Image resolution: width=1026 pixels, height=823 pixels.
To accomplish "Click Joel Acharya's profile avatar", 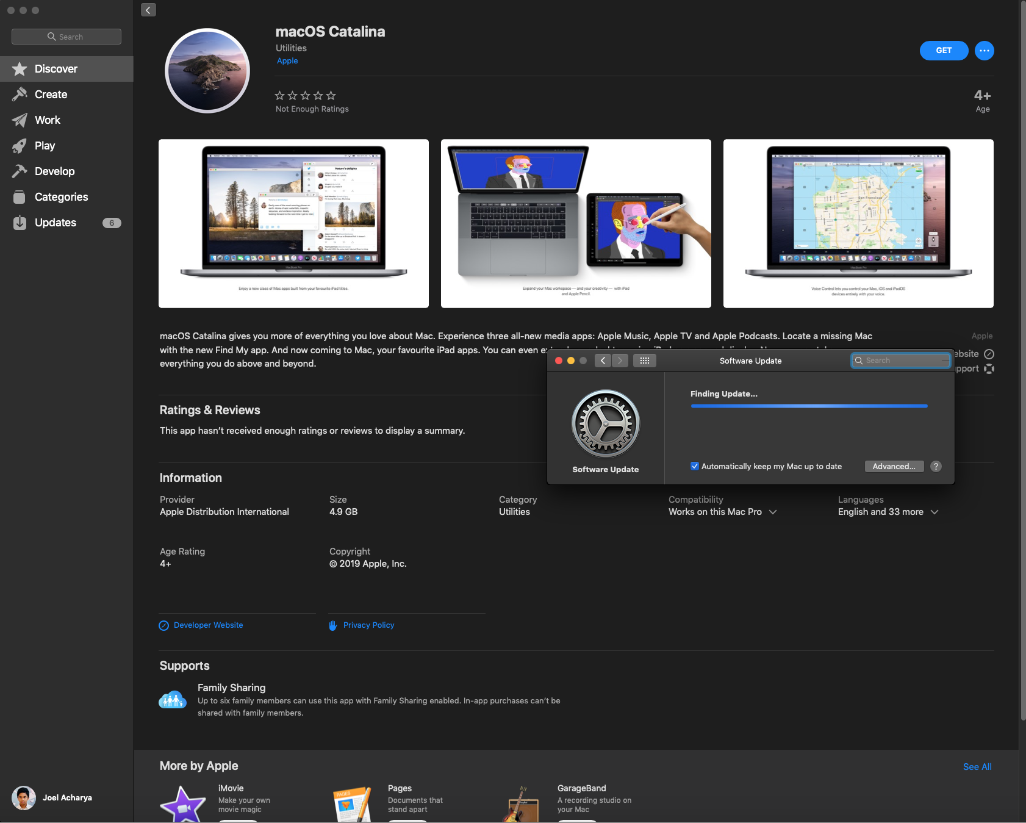I will [x=24, y=797].
